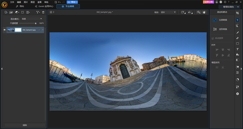Pick the Paint Bucket fill tool
Image resolution: width=243 pixels, height=129 pixels.
238,55
